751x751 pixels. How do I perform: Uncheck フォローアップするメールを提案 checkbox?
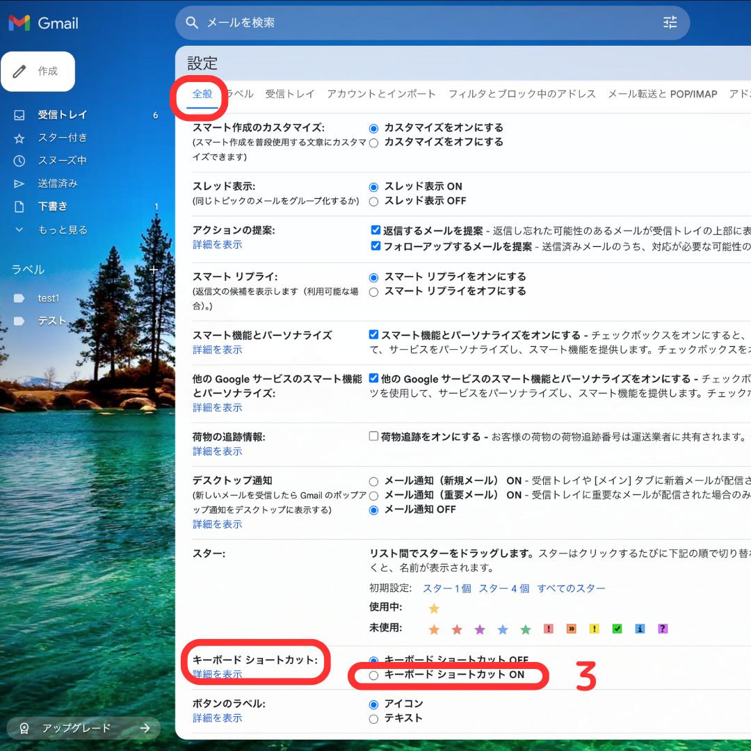pyautogui.click(x=375, y=245)
